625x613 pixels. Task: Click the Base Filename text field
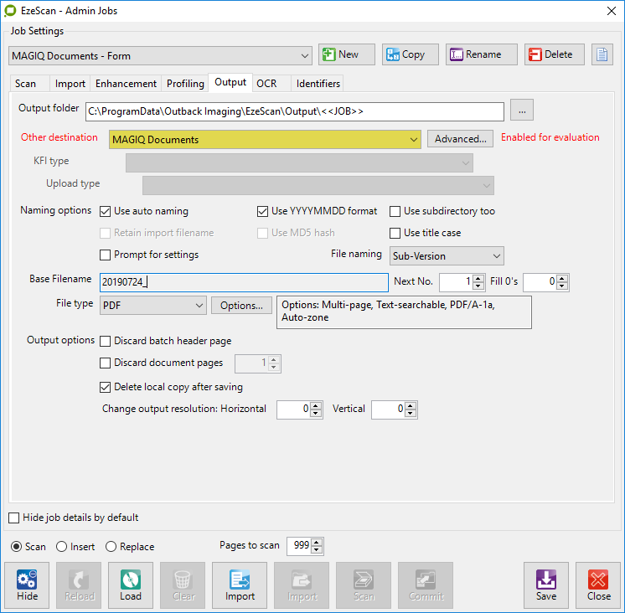[243, 282]
